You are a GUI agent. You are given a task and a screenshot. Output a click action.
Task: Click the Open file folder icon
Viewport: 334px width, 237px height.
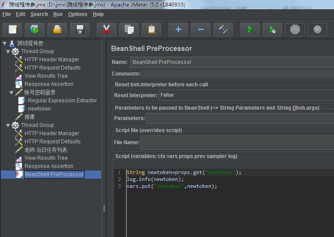[x=57, y=29]
